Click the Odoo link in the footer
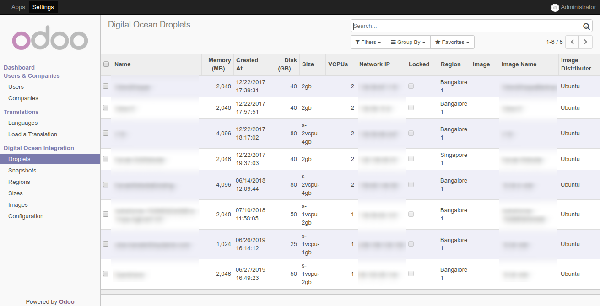600x306 pixels. coord(66,302)
